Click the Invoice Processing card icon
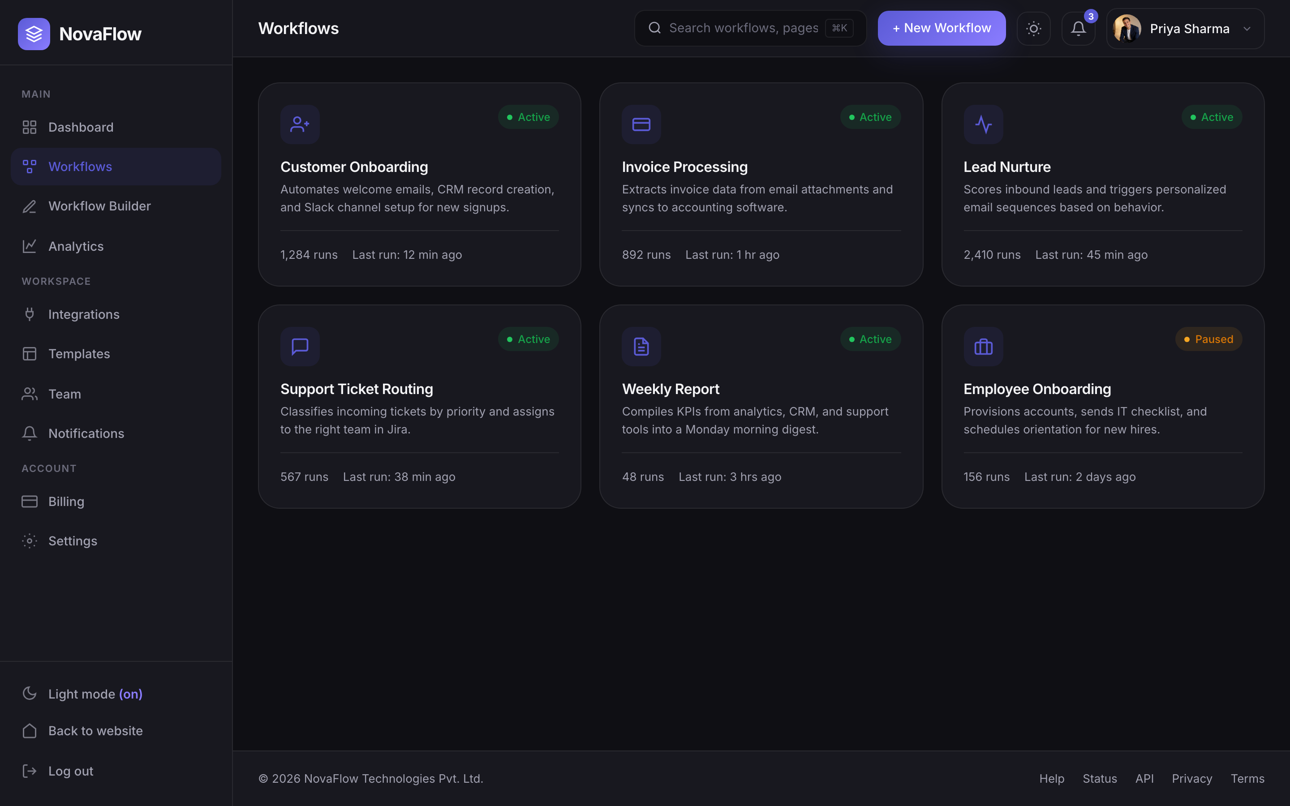Image resolution: width=1290 pixels, height=806 pixels. [641, 124]
